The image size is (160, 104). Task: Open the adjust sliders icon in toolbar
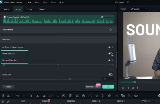coord(103,96)
